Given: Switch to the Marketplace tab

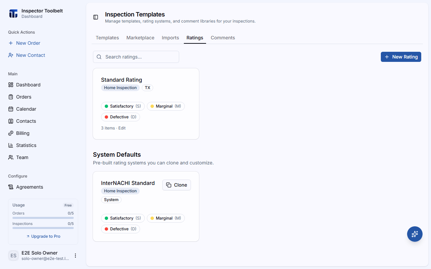Looking at the screenshot, I should click(x=140, y=38).
